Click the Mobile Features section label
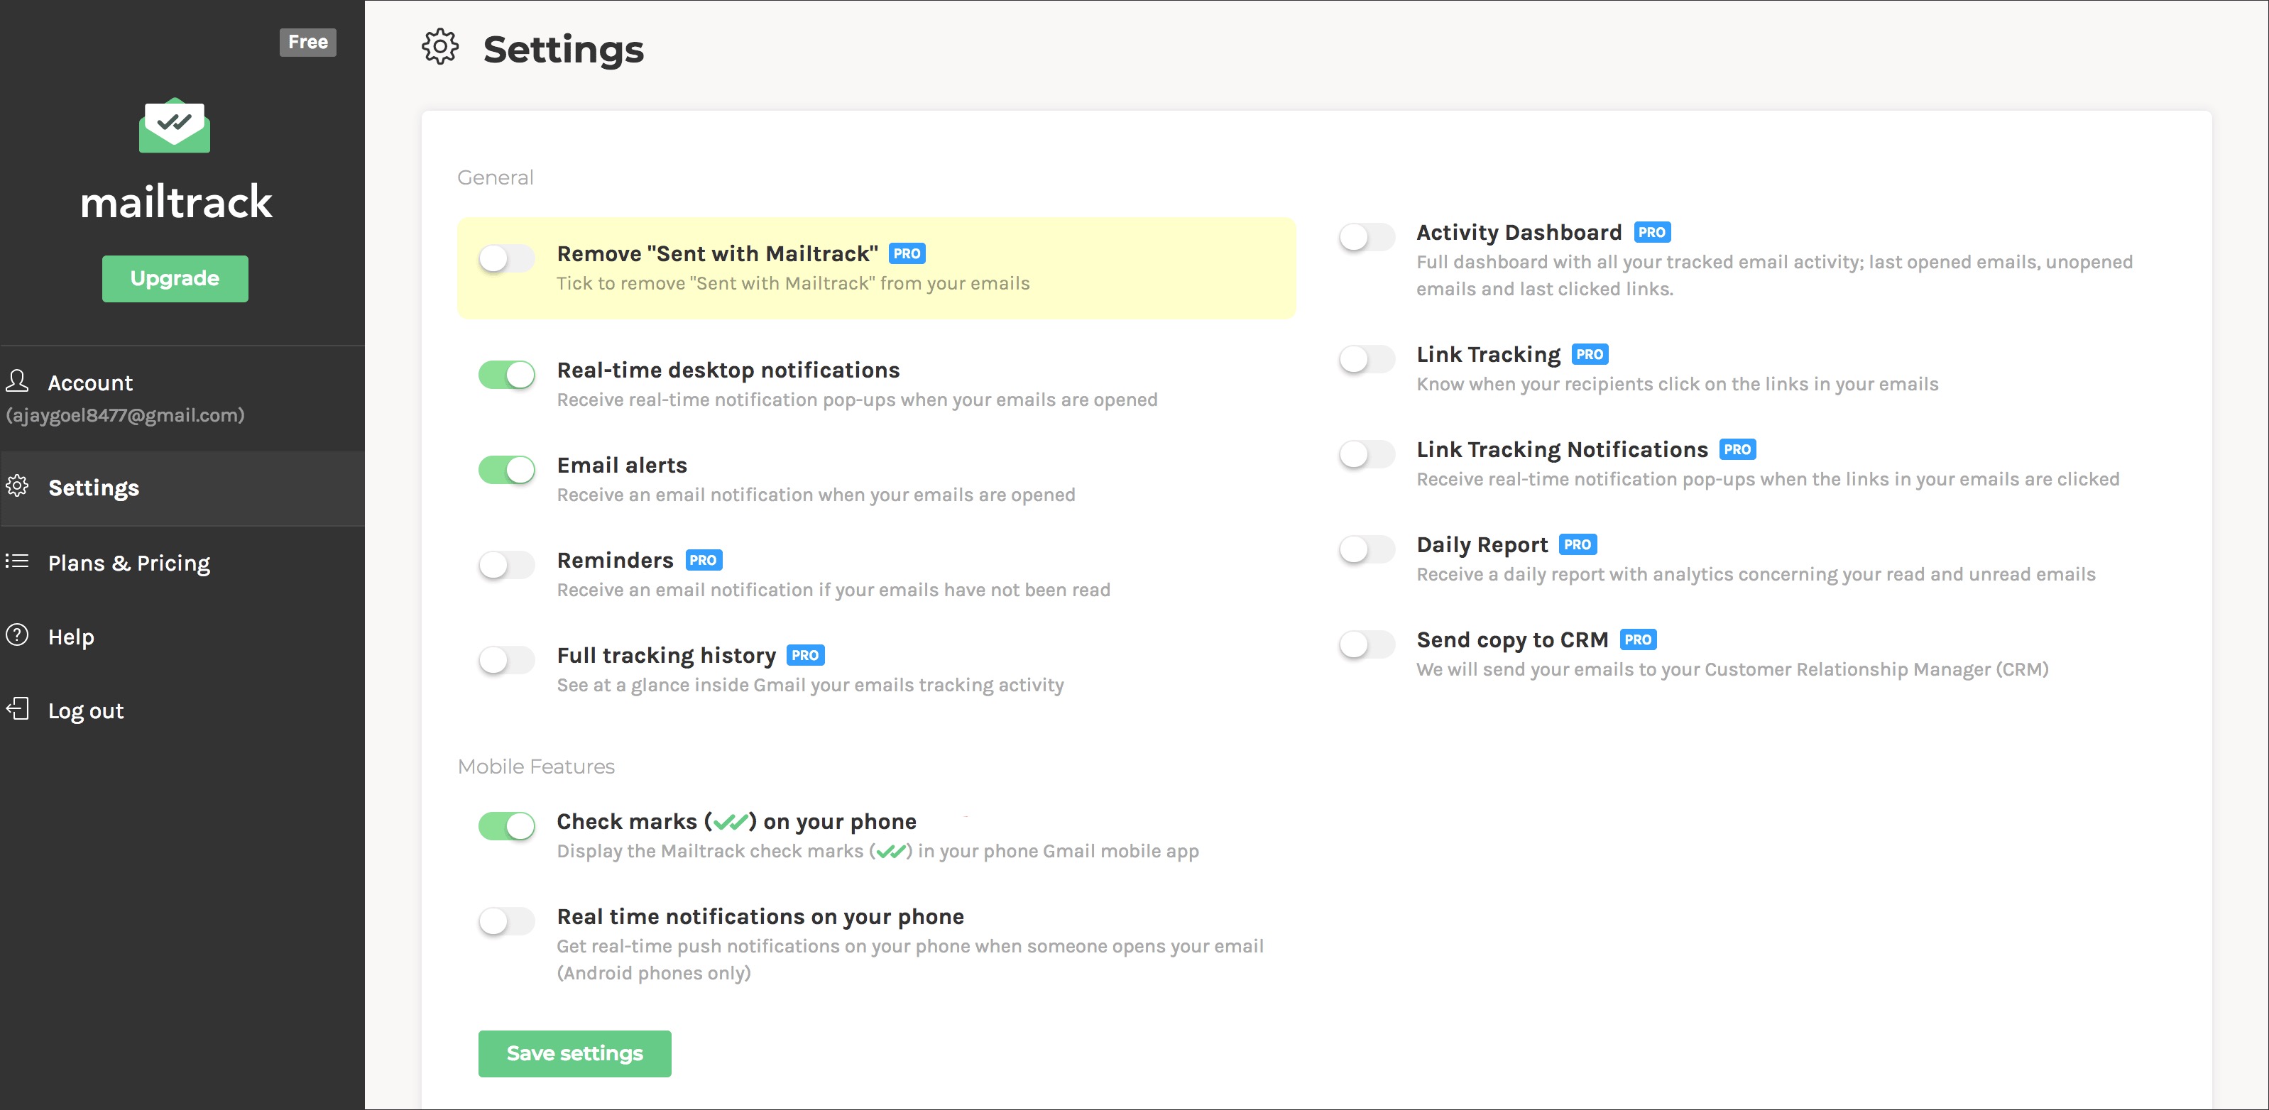The height and width of the screenshot is (1110, 2269). [x=535, y=766]
